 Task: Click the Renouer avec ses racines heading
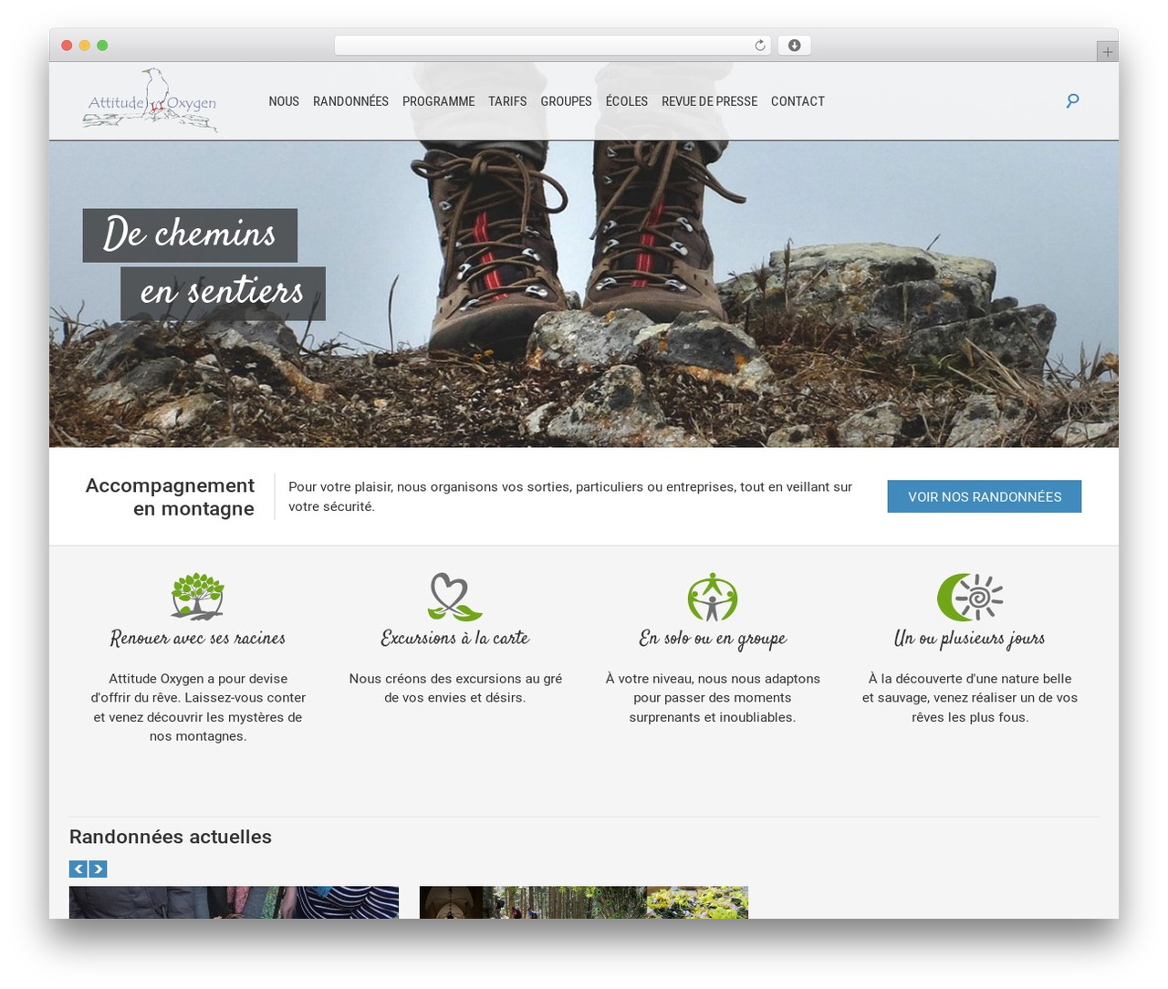pos(197,639)
